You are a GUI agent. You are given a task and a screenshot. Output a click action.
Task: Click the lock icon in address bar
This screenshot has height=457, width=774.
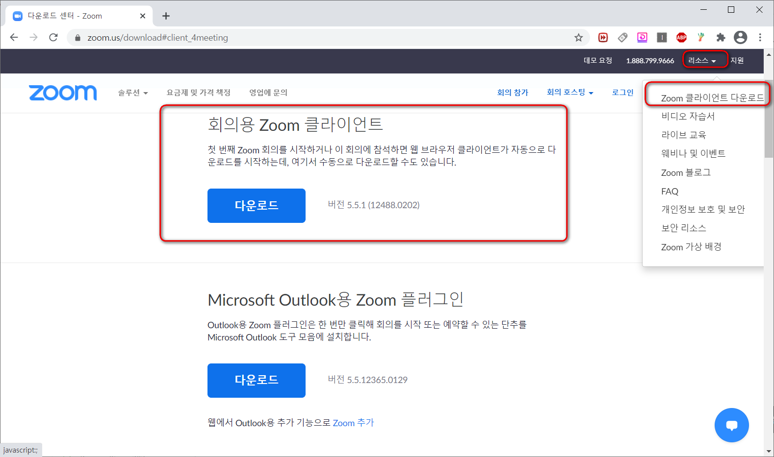[77, 38]
